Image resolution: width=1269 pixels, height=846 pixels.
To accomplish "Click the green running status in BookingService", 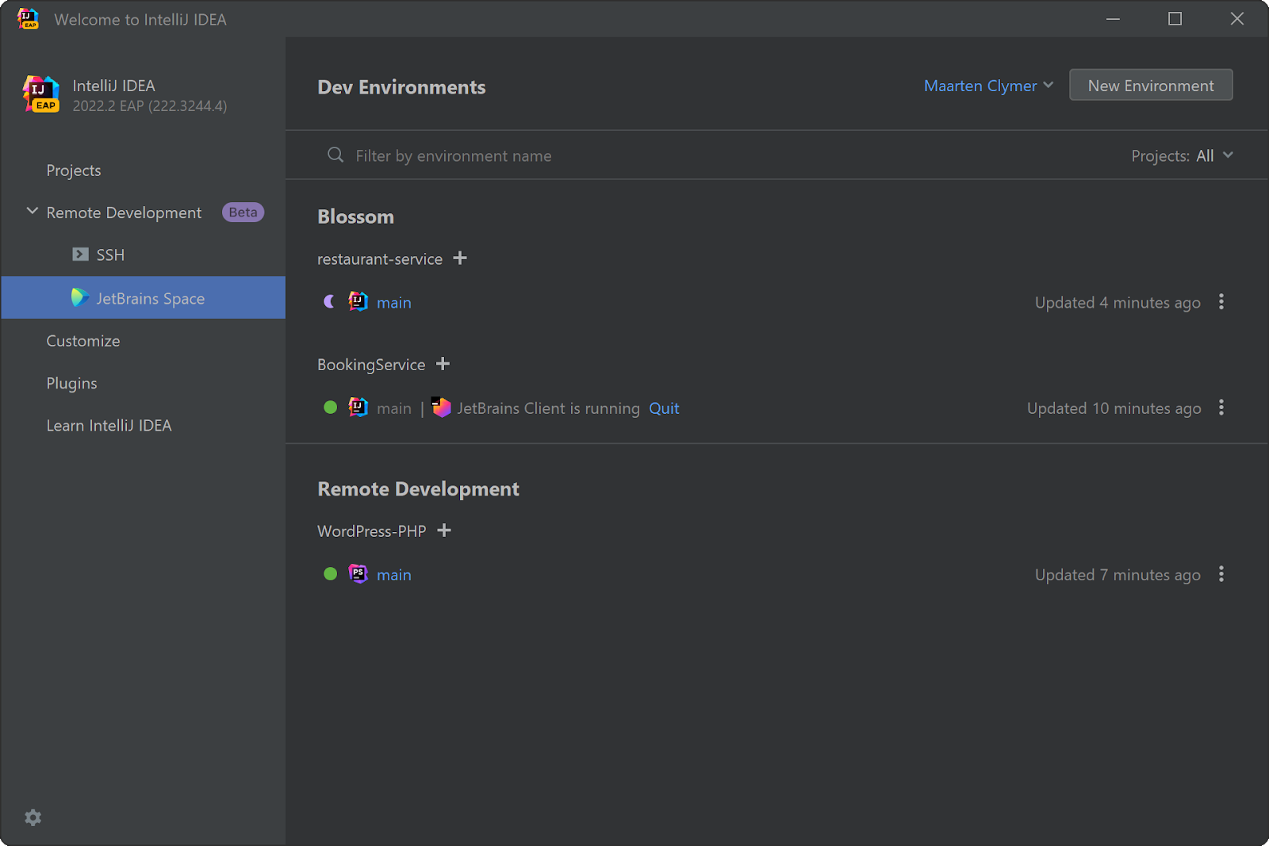I will click(x=331, y=408).
